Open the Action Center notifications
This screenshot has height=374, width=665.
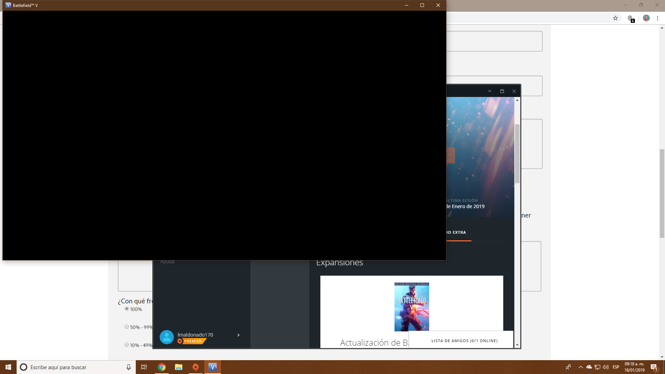(x=654, y=367)
